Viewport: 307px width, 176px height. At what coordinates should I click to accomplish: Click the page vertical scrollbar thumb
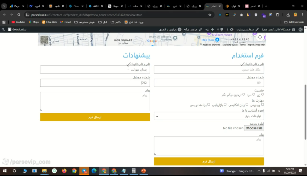(x=305, y=112)
